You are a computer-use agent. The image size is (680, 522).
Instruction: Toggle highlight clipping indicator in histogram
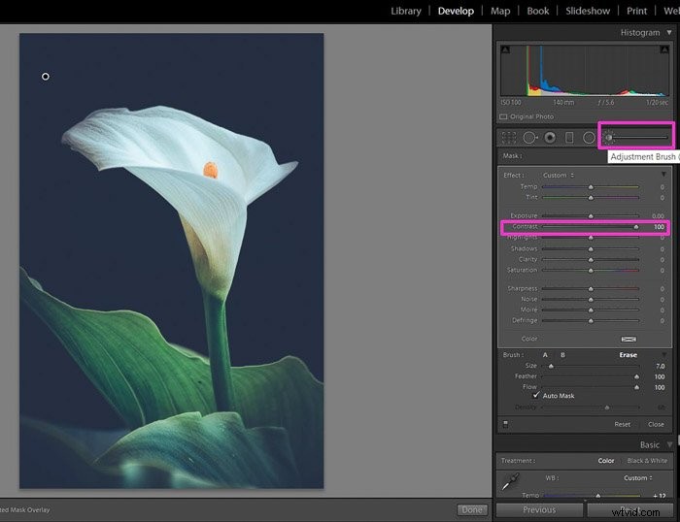(663, 49)
